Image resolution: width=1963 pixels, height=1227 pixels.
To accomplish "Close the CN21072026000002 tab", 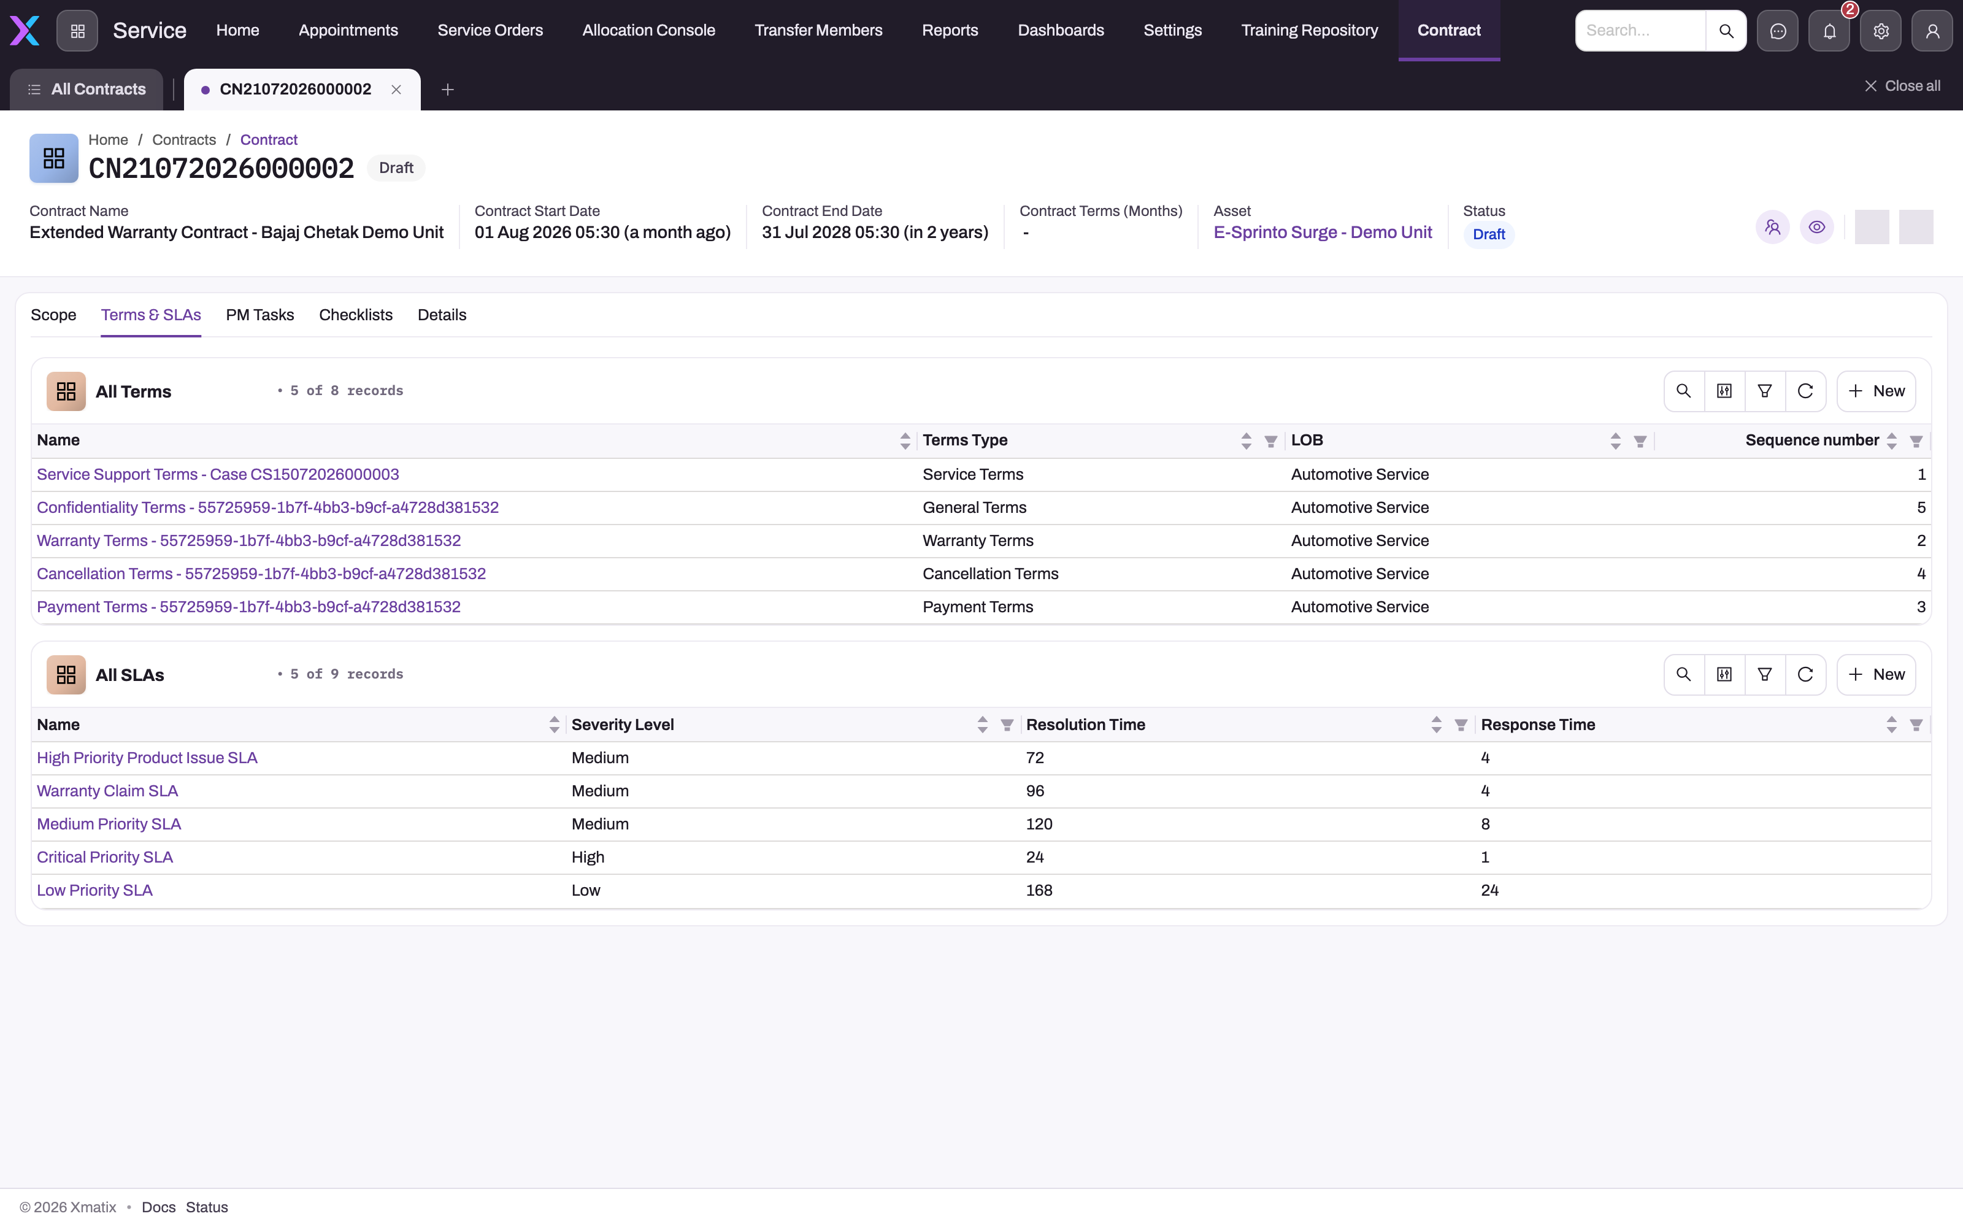I will pyautogui.click(x=396, y=90).
